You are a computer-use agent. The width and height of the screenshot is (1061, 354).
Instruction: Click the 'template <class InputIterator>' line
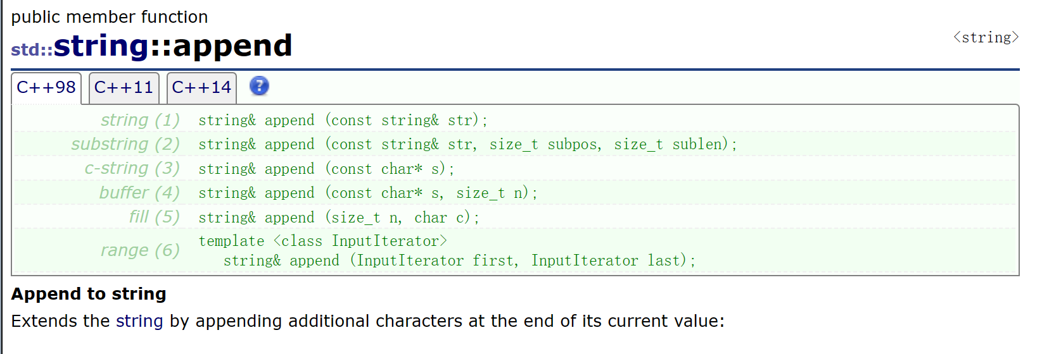[x=323, y=241]
